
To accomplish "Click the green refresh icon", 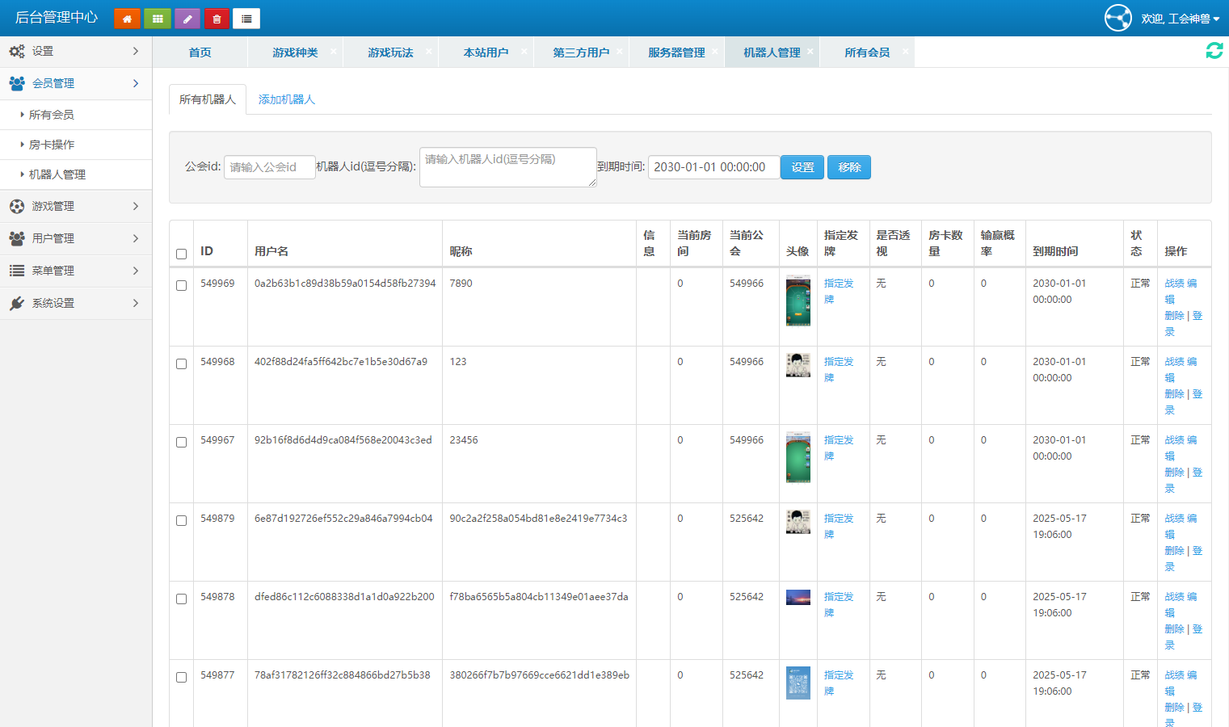I will (1214, 51).
